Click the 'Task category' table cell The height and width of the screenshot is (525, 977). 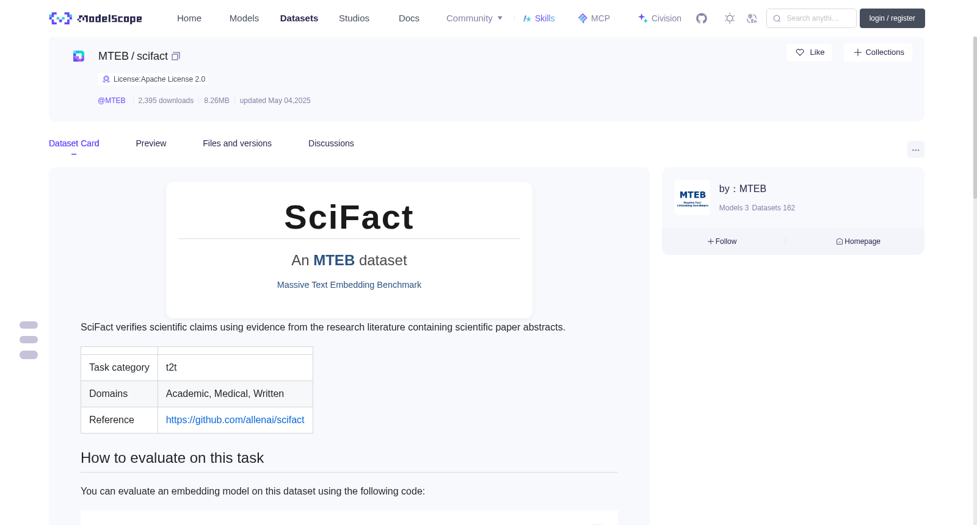pos(119,368)
